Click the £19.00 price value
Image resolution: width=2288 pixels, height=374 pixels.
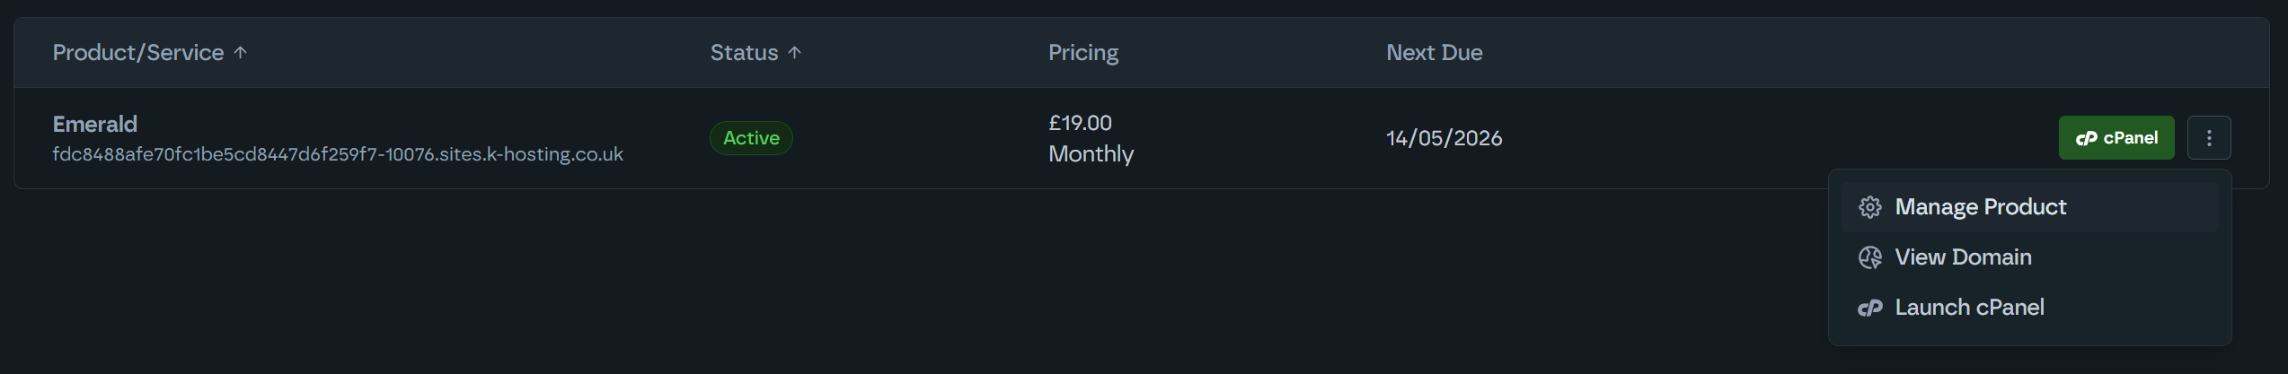1080,123
